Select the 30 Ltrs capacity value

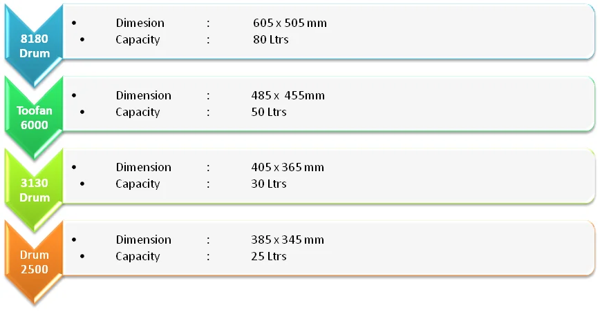269,184
